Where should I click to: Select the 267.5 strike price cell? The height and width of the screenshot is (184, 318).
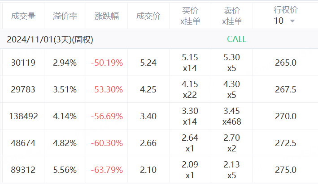pos(285,89)
